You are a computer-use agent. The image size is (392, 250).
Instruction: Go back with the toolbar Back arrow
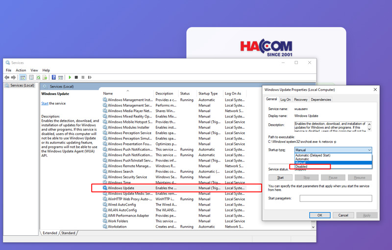tap(7, 78)
